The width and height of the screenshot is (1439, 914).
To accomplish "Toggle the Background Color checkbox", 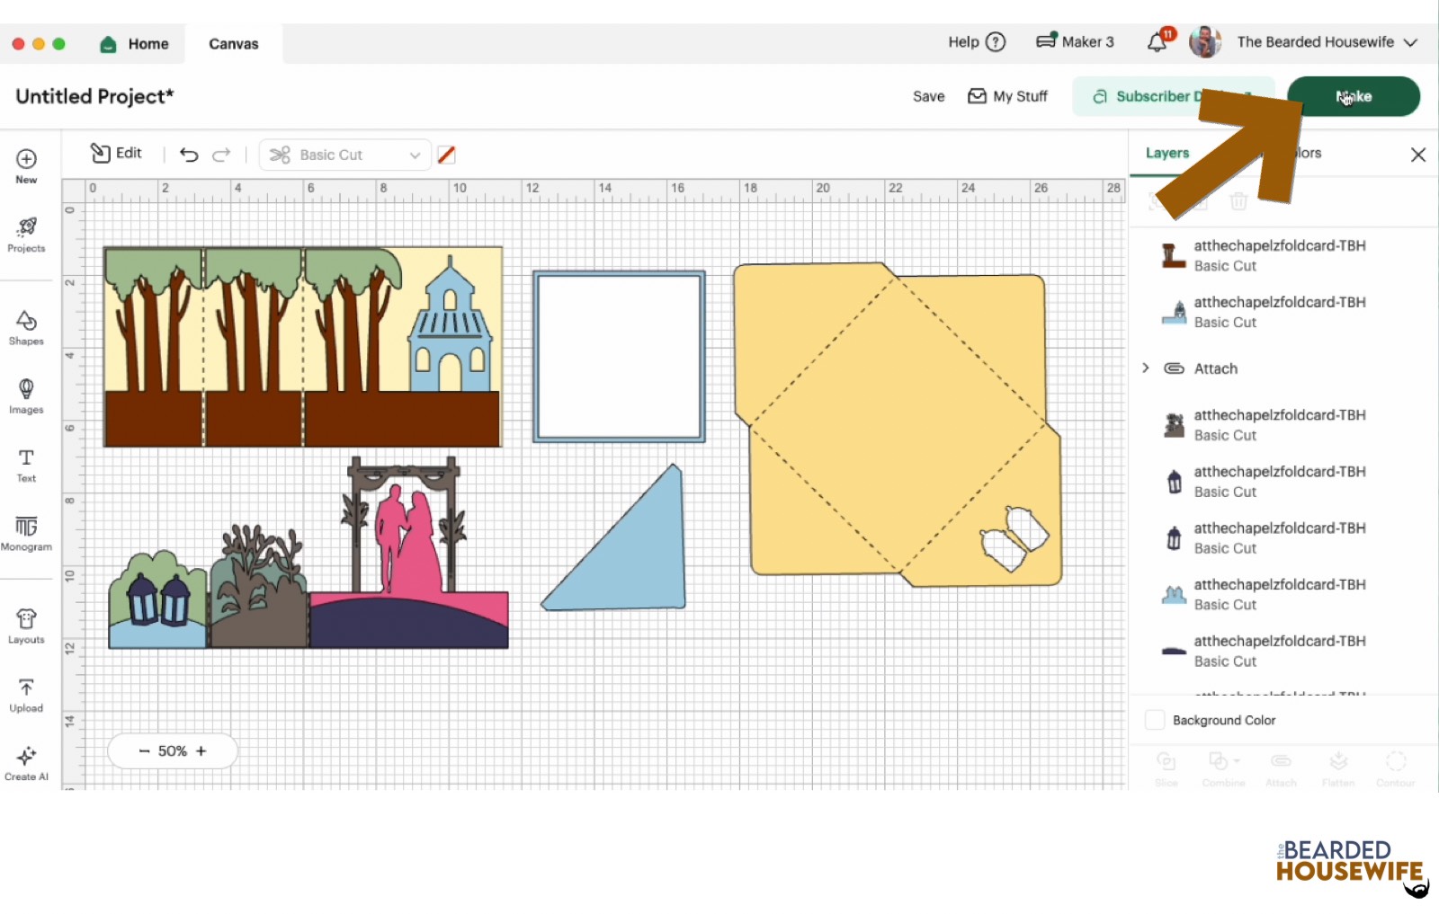I will coord(1155,720).
